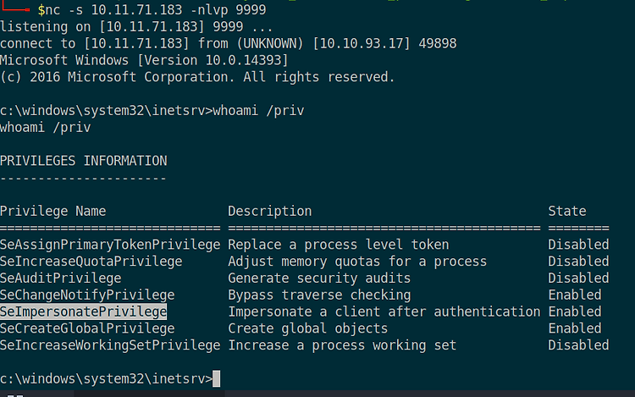The width and height of the screenshot is (635, 397).
Task: Click the 'State' column header
Action: click(x=567, y=212)
